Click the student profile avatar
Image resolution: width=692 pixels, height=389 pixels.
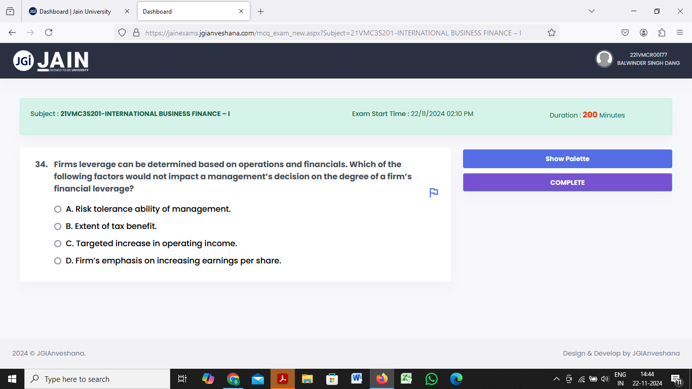pos(604,59)
